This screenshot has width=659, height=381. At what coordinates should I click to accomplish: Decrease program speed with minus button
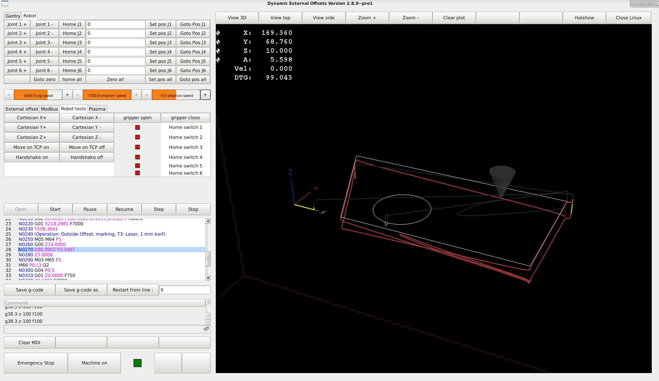(78, 95)
